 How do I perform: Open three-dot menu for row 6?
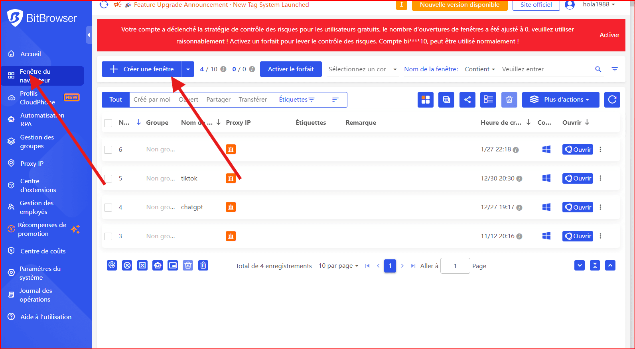600,149
